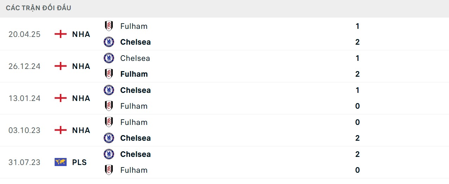
Task: Open bold Fulham name in 26.12.24 match
Action: coord(134,74)
